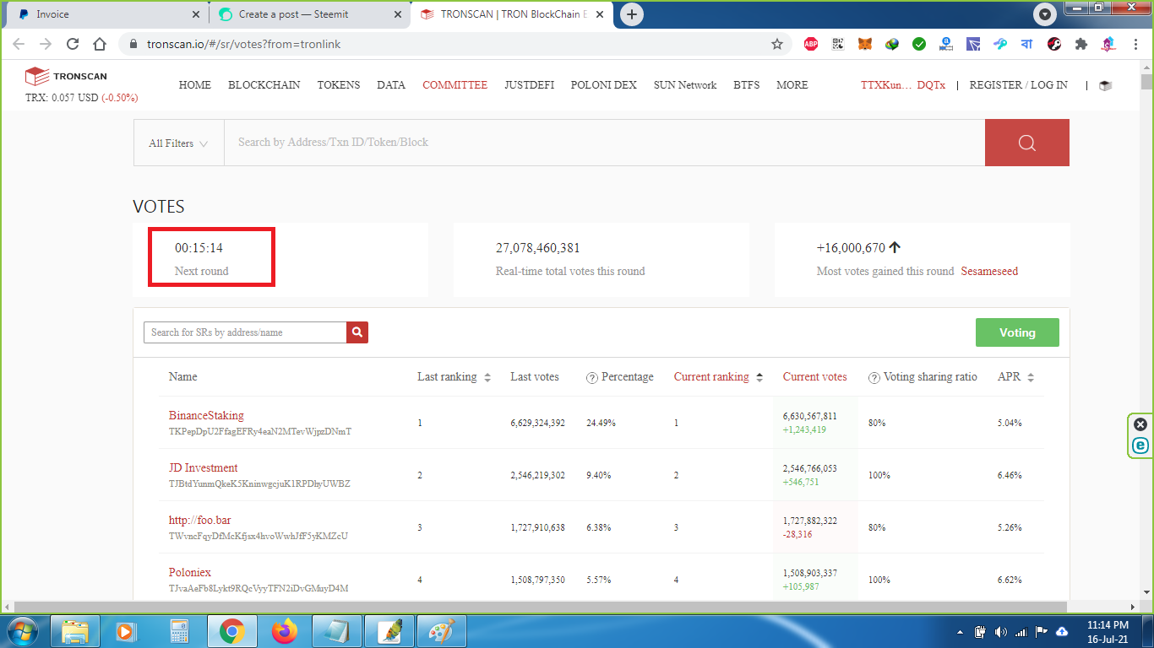Open the JD Investment representative link
The height and width of the screenshot is (648, 1154).
point(204,467)
